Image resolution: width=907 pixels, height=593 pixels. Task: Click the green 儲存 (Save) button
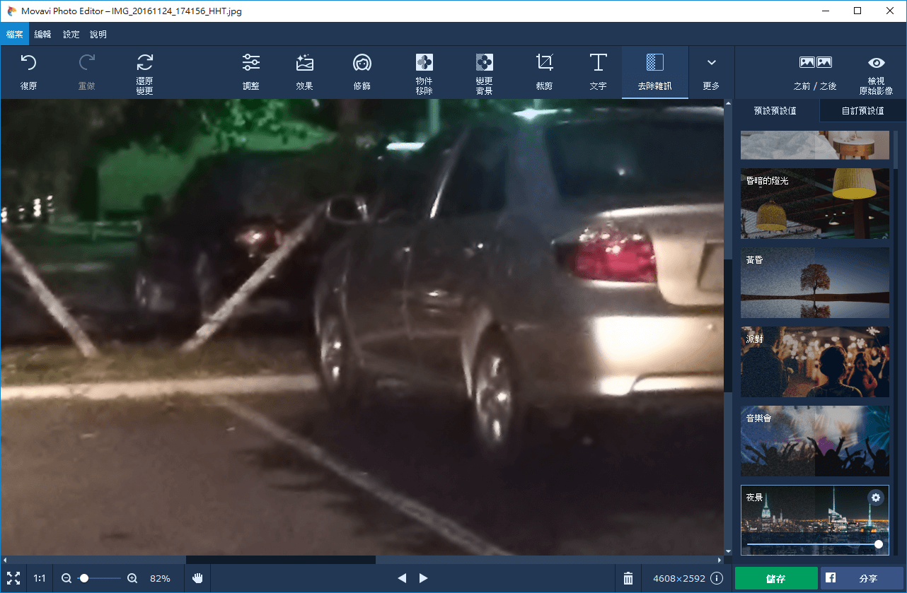(776, 578)
